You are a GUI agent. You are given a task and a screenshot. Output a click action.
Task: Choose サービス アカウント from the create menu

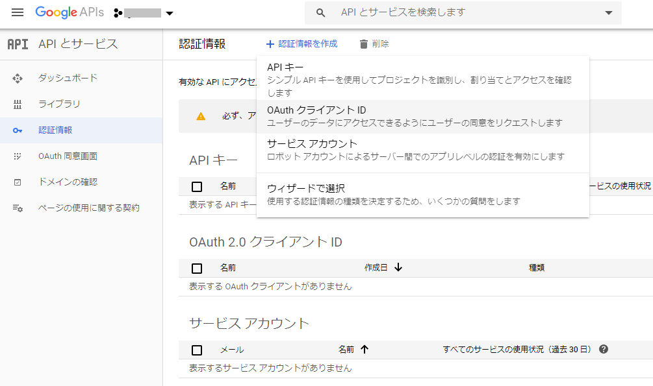(x=423, y=150)
